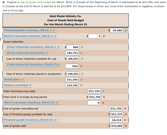Select the 'Cost of direct materials placed in production' label
The image size is (167, 135).
coord(33,74)
